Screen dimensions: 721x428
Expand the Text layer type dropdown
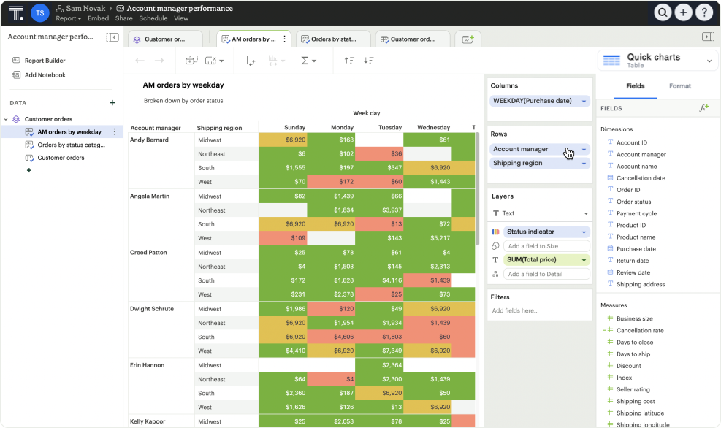(584, 214)
